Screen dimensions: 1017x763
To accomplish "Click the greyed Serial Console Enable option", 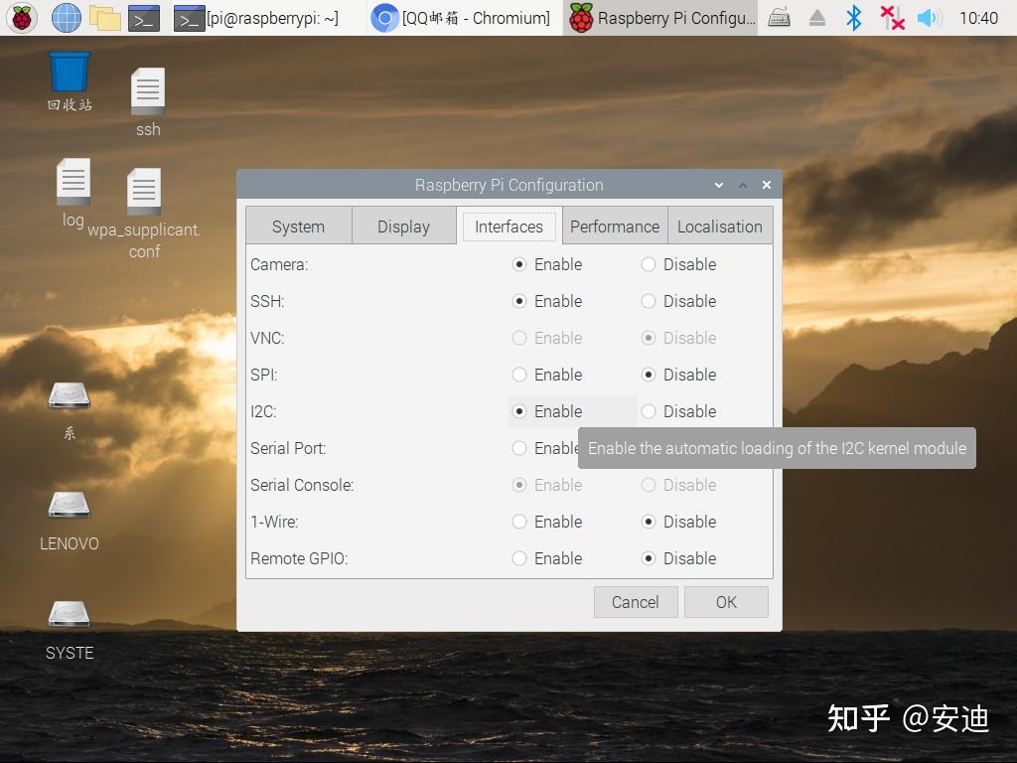I will (x=547, y=485).
